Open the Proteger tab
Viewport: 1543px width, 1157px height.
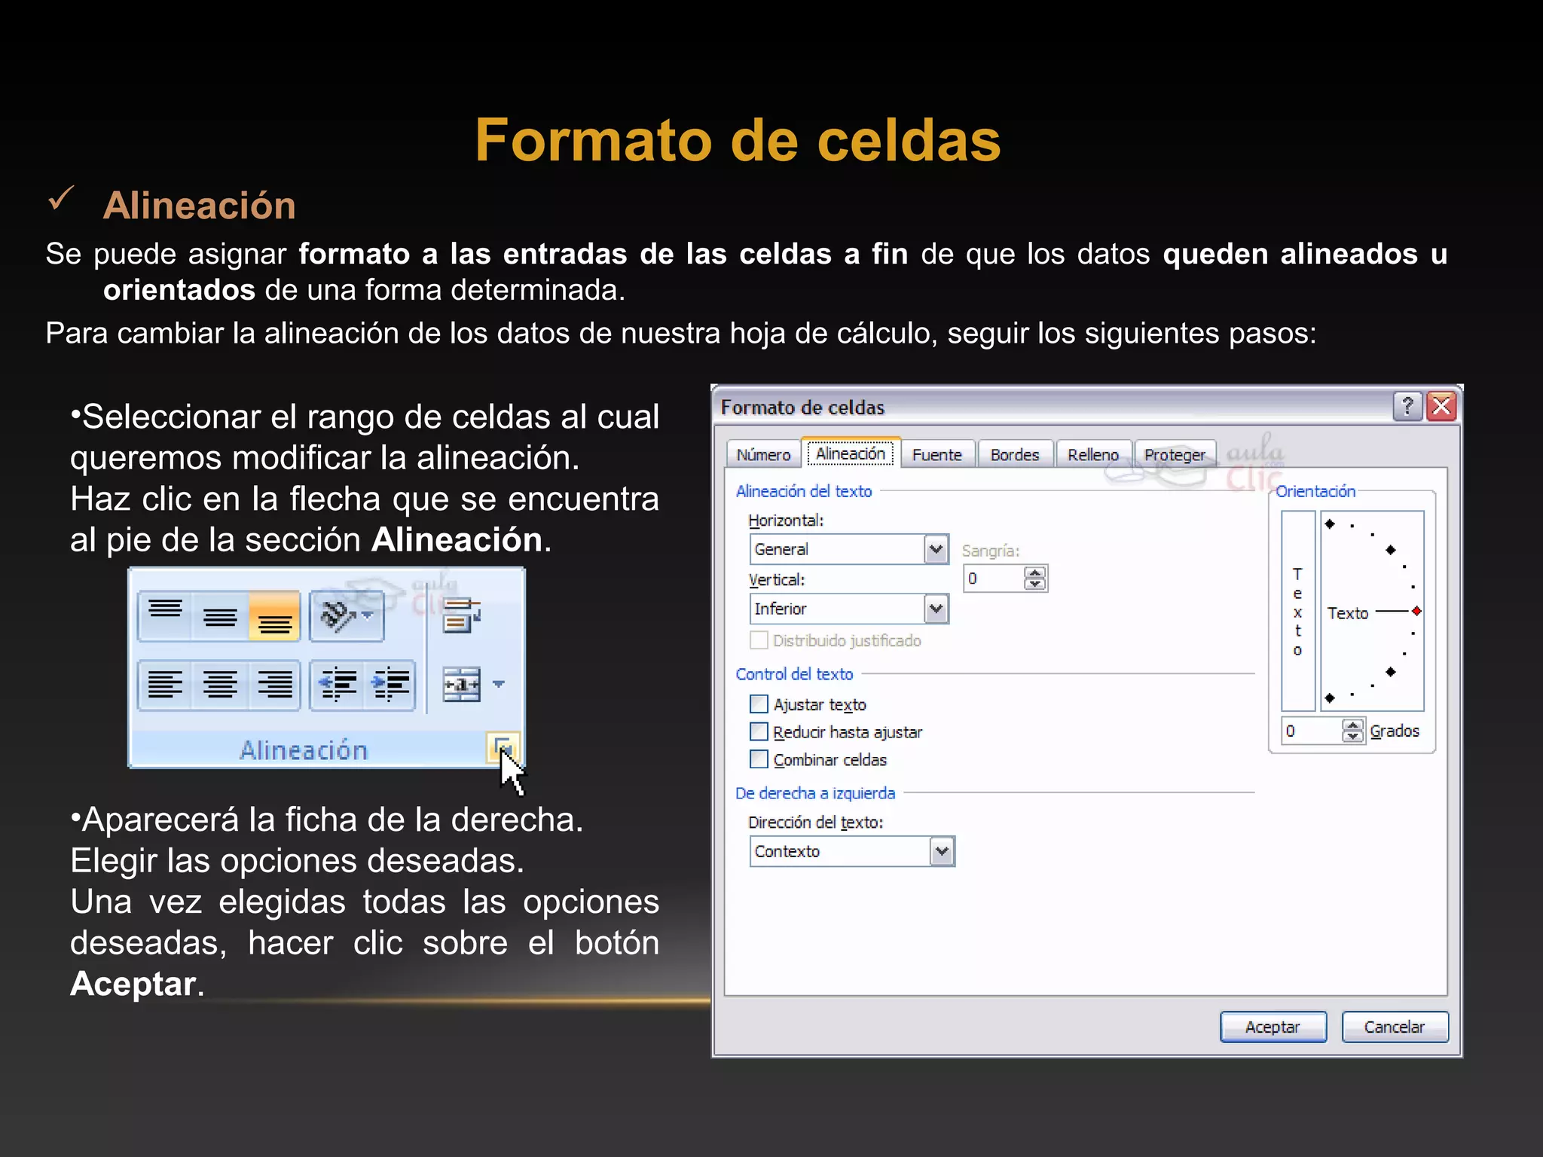tap(1175, 455)
